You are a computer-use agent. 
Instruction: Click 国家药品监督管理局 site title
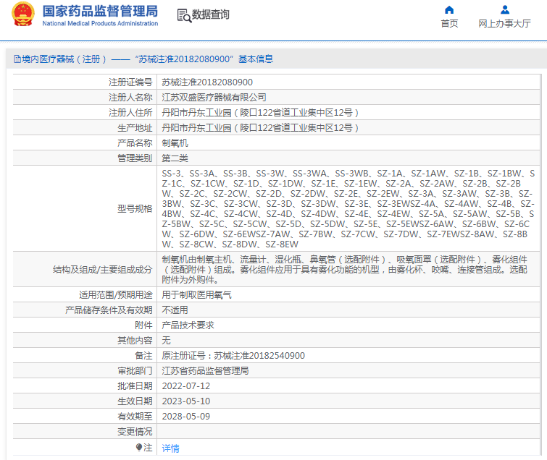99,11
